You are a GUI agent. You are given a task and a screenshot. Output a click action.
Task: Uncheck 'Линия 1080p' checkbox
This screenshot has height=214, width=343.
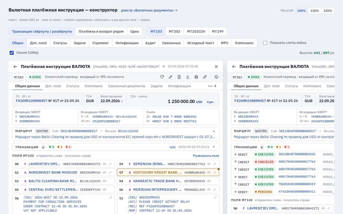point(12,53)
